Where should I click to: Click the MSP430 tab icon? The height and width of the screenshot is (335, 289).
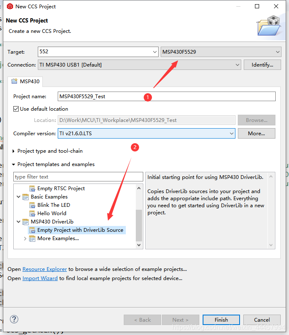coord(14,81)
